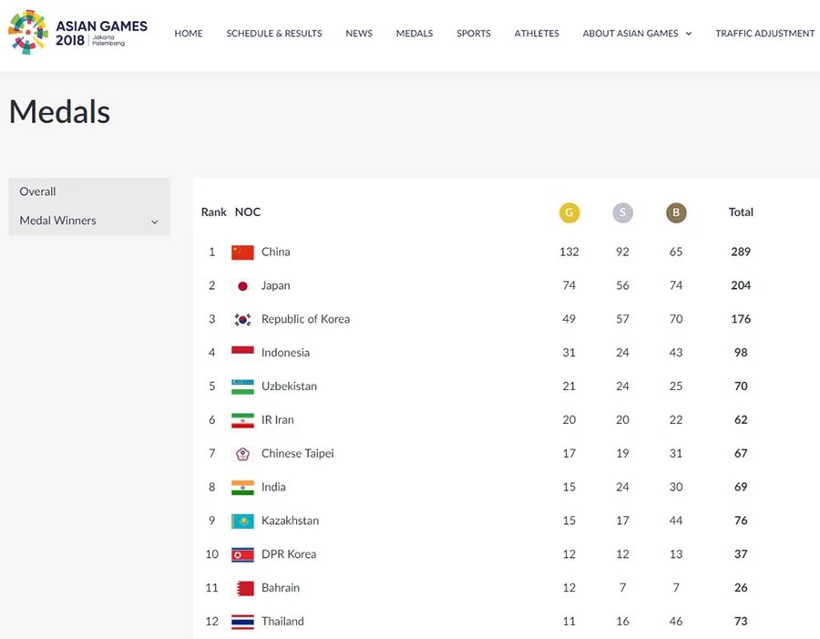Image resolution: width=820 pixels, height=639 pixels.
Task: Click the gold medal G icon
Action: (x=569, y=212)
